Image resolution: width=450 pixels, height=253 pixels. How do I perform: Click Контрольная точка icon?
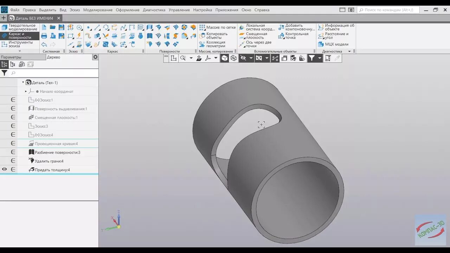[281, 36]
